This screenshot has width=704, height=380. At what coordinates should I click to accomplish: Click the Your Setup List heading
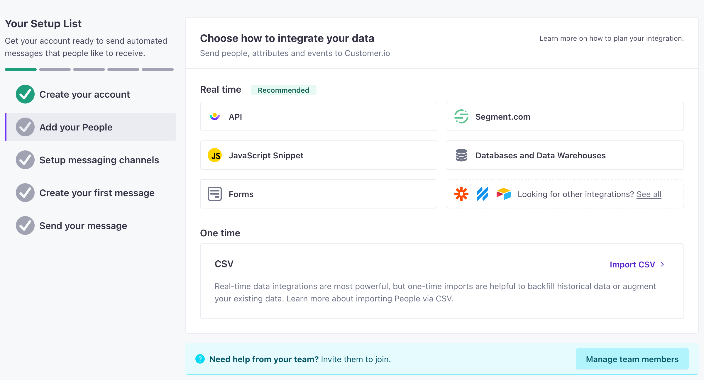tap(43, 23)
